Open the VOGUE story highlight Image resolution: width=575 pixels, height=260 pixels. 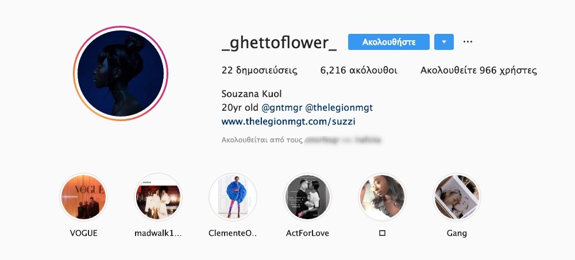[84, 197]
